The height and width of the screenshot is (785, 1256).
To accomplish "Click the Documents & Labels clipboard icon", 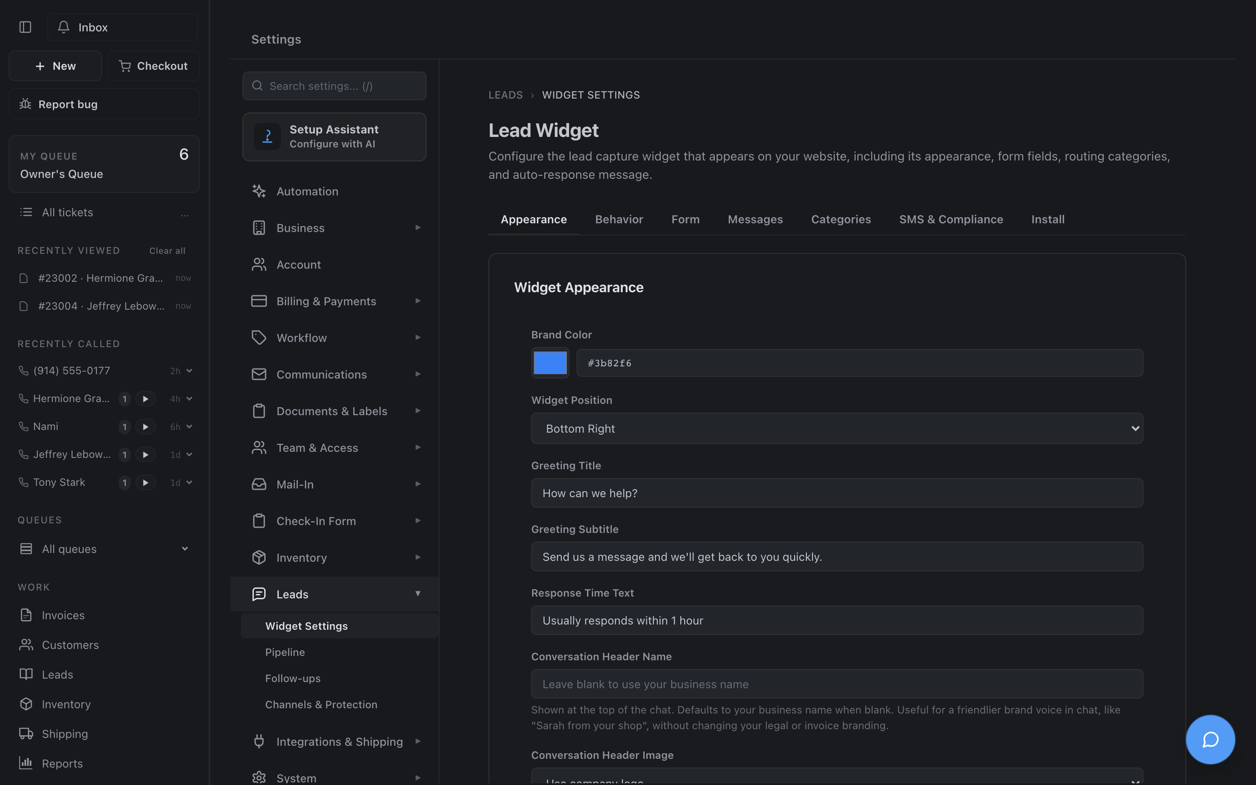I will pos(259,411).
